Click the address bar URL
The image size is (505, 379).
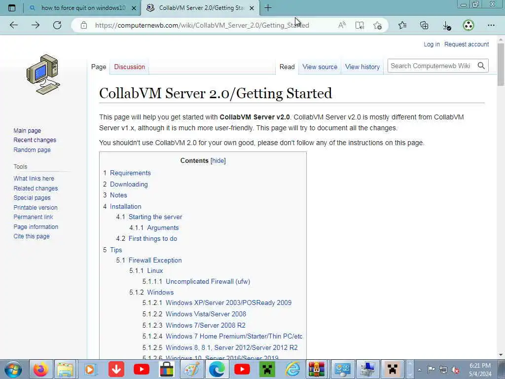click(202, 25)
